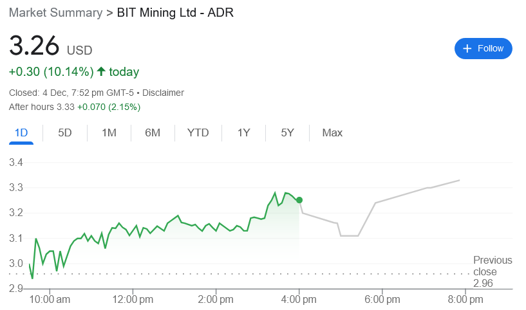Click the BIT Mining Ltd - ADR title
This screenshot has width=526, height=310.
[x=174, y=13]
